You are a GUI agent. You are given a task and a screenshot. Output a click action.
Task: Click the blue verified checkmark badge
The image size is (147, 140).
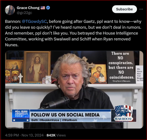48,8
